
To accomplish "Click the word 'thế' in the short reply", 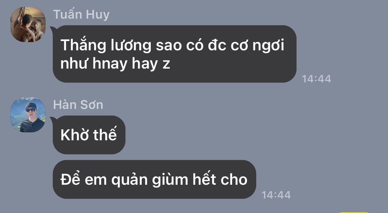I will click(105, 134).
